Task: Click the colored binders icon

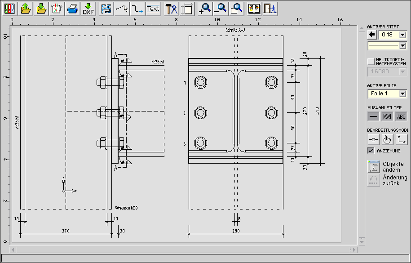Action: pyautogui.click(x=10, y=9)
